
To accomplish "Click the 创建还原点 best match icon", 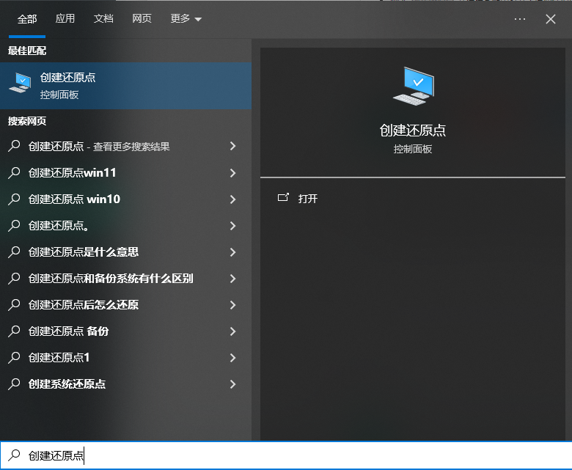I will pos(20,84).
